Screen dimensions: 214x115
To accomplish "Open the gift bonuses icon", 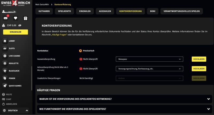I will pos(25,18).
